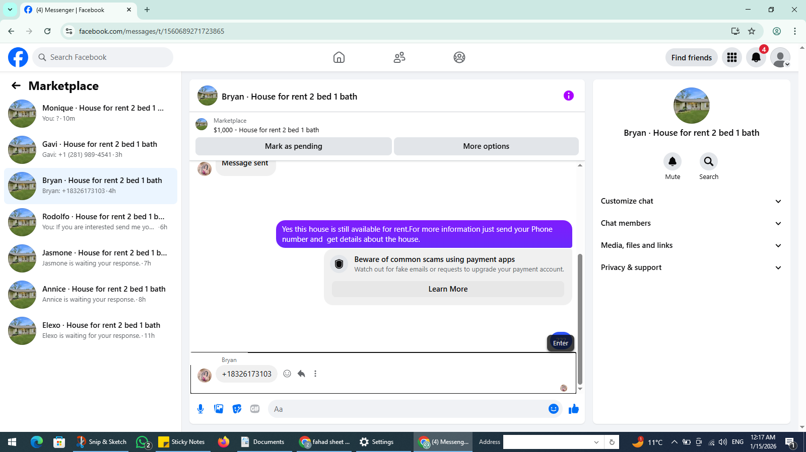Open site information icon in the address bar

(69, 31)
